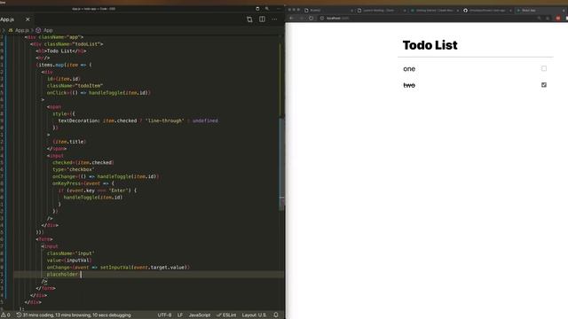Click the search icon in VS Code title bar
The height and width of the screenshot is (319, 568).
(x=267, y=9)
